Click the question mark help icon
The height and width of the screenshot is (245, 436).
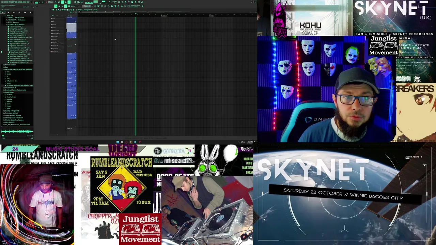coord(129,2)
